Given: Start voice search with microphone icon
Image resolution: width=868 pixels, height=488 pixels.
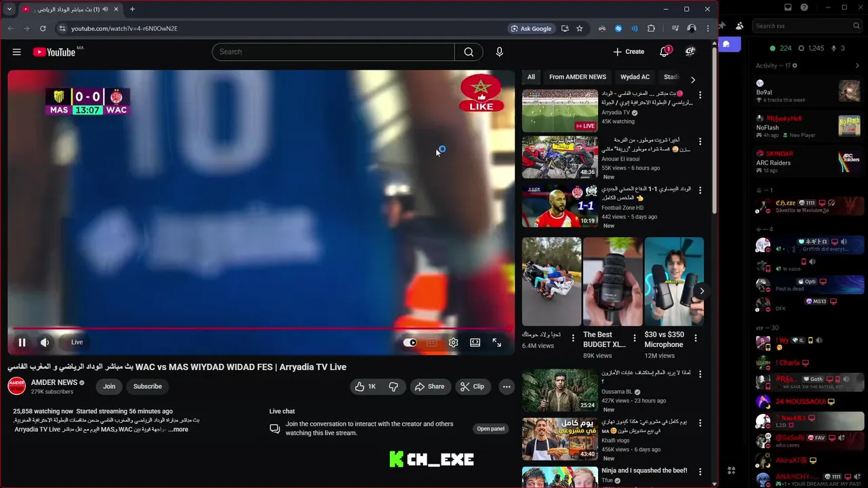Looking at the screenshot, I should point(500,52).
